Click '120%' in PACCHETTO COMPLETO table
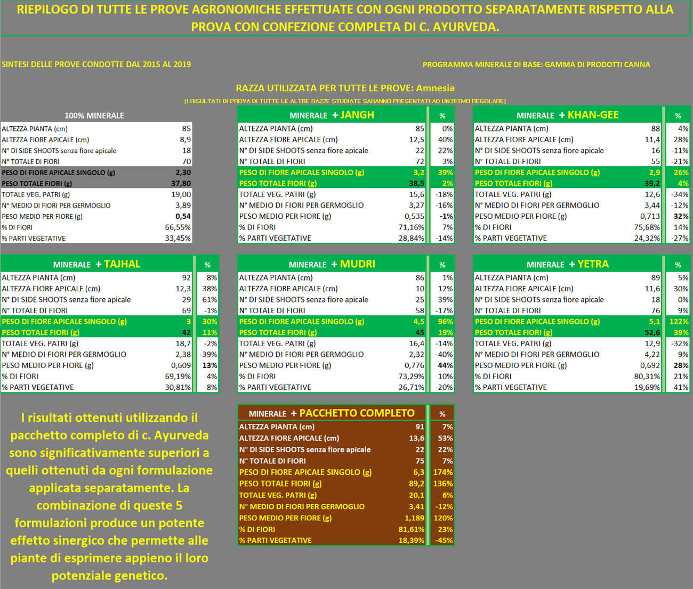 click(x=443, y=518)
